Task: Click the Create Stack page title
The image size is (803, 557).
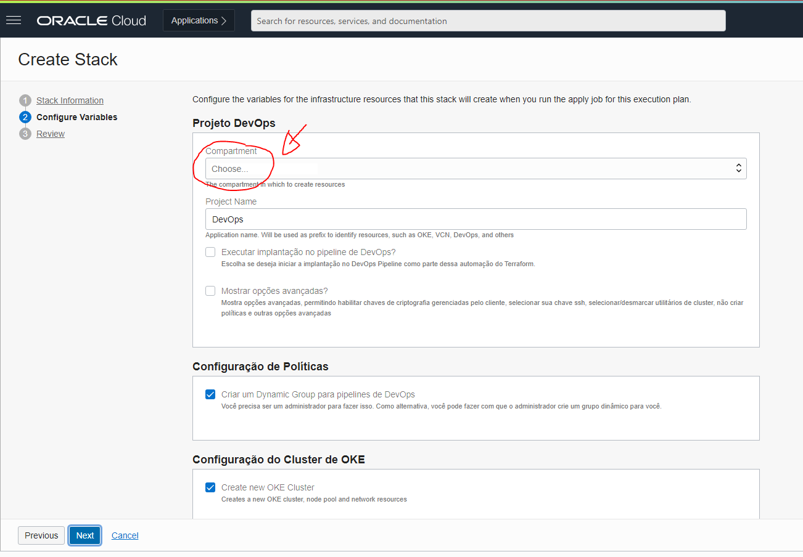Action: coord(68,60)
